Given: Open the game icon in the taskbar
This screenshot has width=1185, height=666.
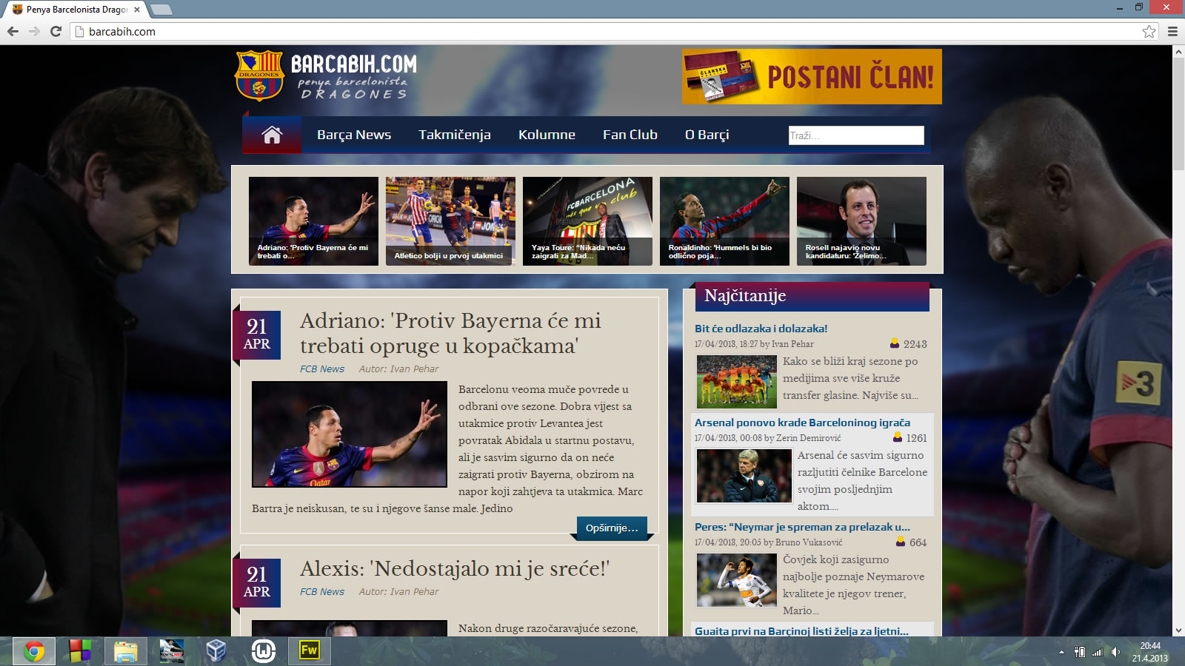Looking at the screenshot, I should (x=172, y=651).
